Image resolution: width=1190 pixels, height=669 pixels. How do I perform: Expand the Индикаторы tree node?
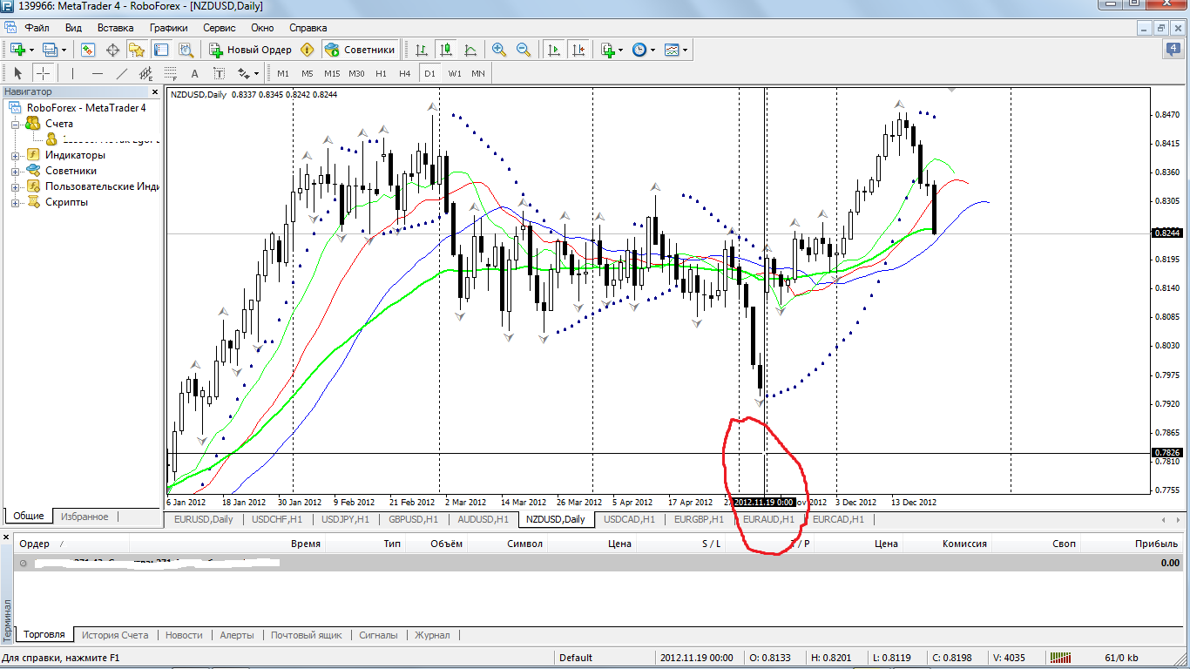[x=16, y=155]
